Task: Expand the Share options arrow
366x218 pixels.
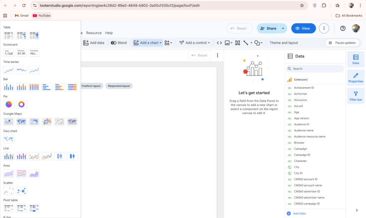Action: coord(283,28)
